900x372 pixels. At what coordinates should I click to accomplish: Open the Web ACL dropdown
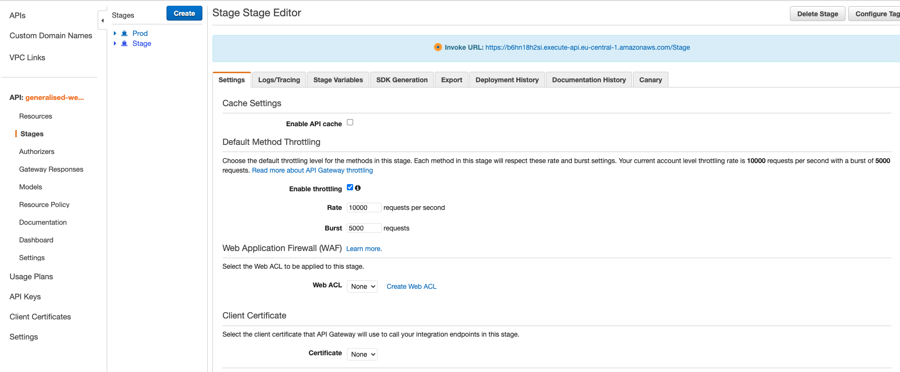[362, 286]
